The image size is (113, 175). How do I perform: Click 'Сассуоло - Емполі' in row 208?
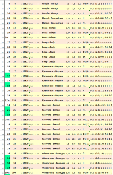tap(51, 134)
